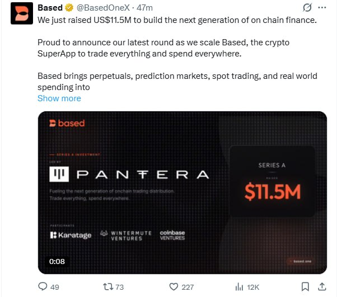View post analytics via the 12K views icon
The width and height of the screenshot is (337, 297).
[x=240, y=286]
